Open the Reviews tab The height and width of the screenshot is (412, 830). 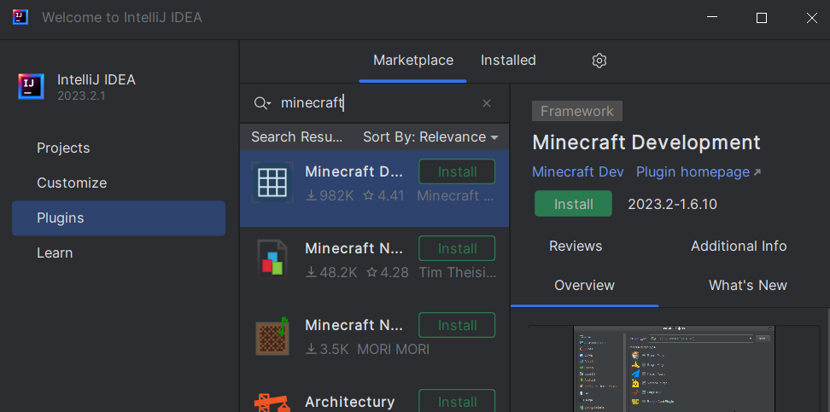576,246
